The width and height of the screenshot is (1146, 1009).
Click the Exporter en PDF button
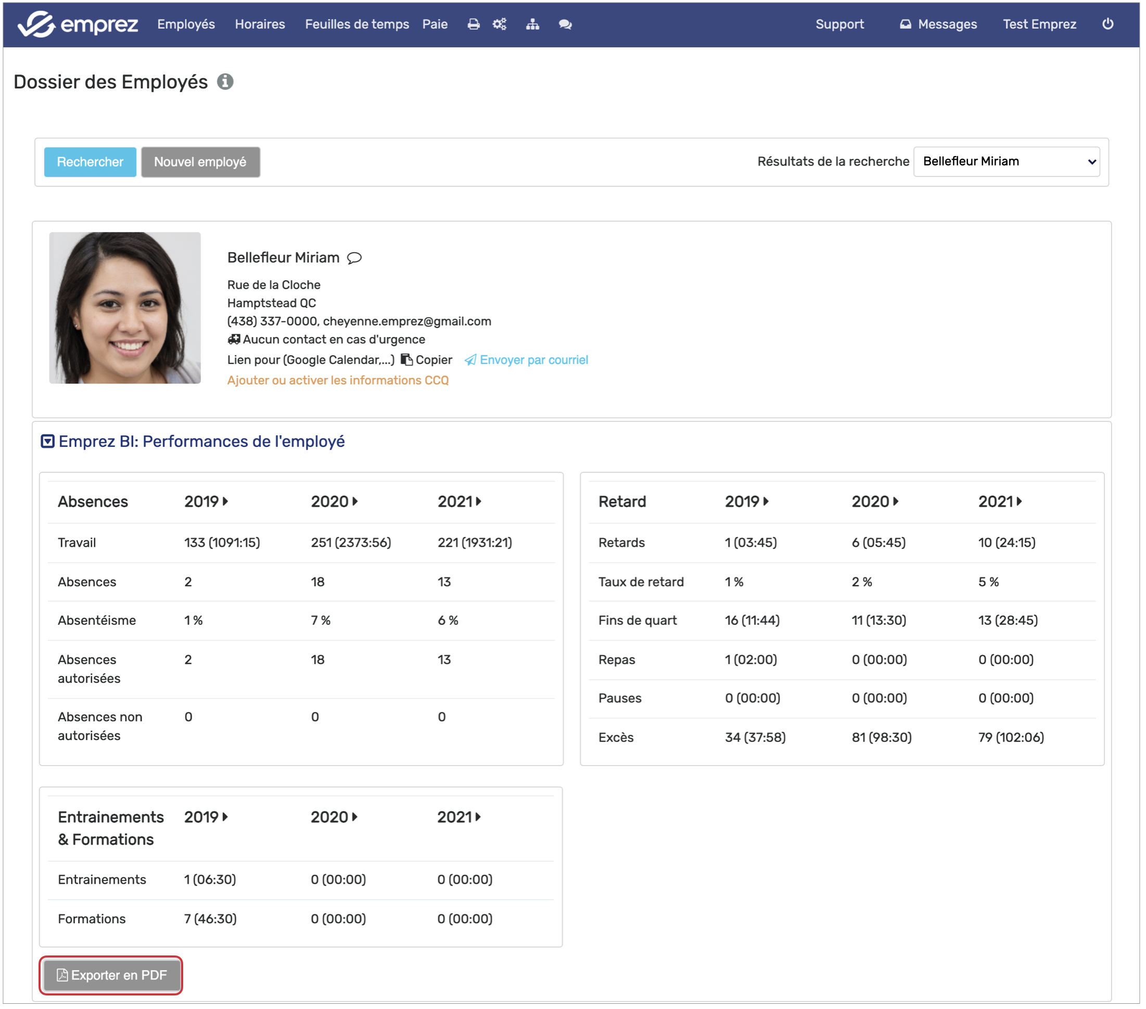pos(111,975)
